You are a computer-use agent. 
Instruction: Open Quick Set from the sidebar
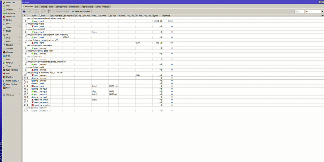click(x=11, y=2)
